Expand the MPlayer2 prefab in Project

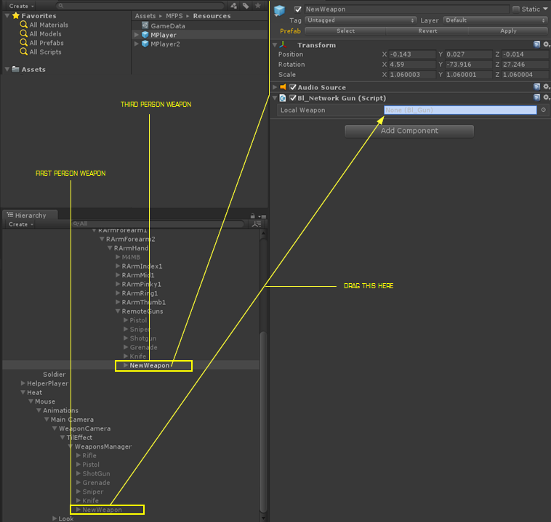(137, 44)
